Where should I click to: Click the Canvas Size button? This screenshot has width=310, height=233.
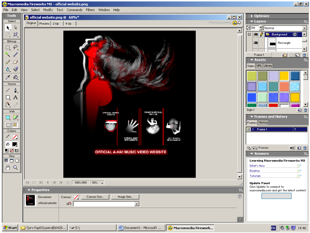pyautogui.click(x=95, y=197)
